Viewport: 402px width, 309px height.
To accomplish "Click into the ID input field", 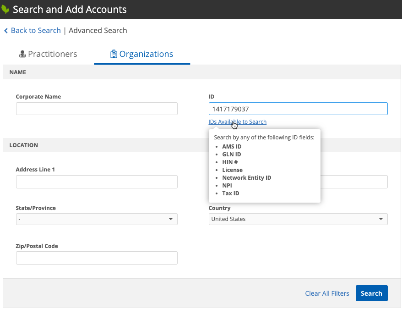I will (x=298, y=109).
